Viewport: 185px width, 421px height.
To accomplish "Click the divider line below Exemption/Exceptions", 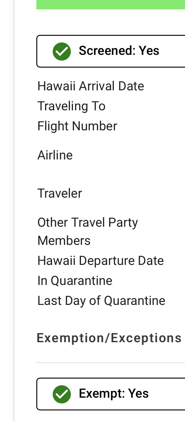I will click(x=111, y=362).
